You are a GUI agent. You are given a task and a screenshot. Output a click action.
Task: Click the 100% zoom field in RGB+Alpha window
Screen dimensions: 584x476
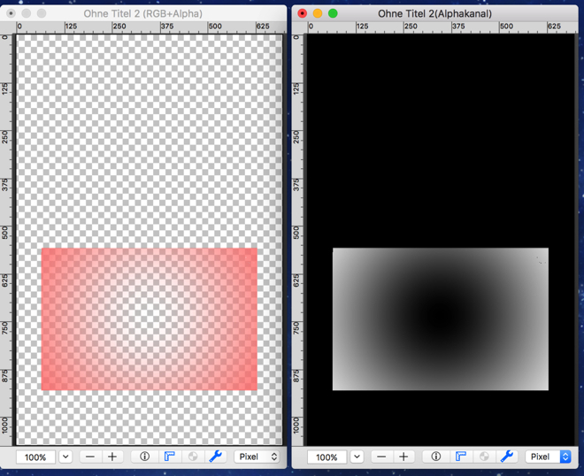pyautogui.click(x=35, y=457)
